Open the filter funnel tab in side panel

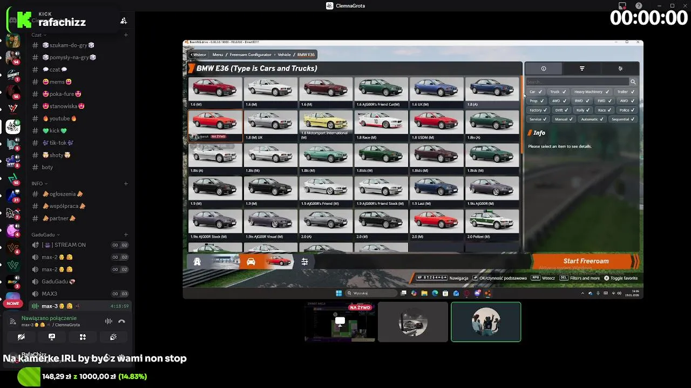point(582,68)
